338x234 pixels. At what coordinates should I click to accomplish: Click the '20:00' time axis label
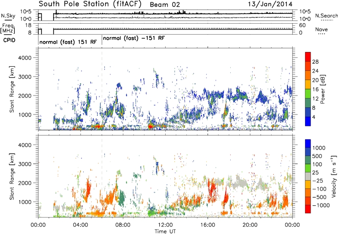(x=250, y=225)
